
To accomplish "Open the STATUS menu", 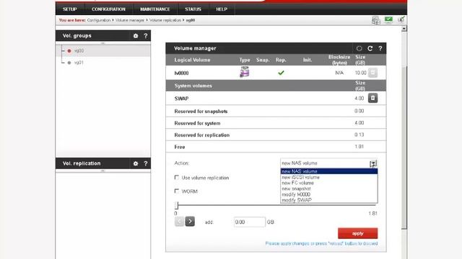I will click(x=193, y=9).
